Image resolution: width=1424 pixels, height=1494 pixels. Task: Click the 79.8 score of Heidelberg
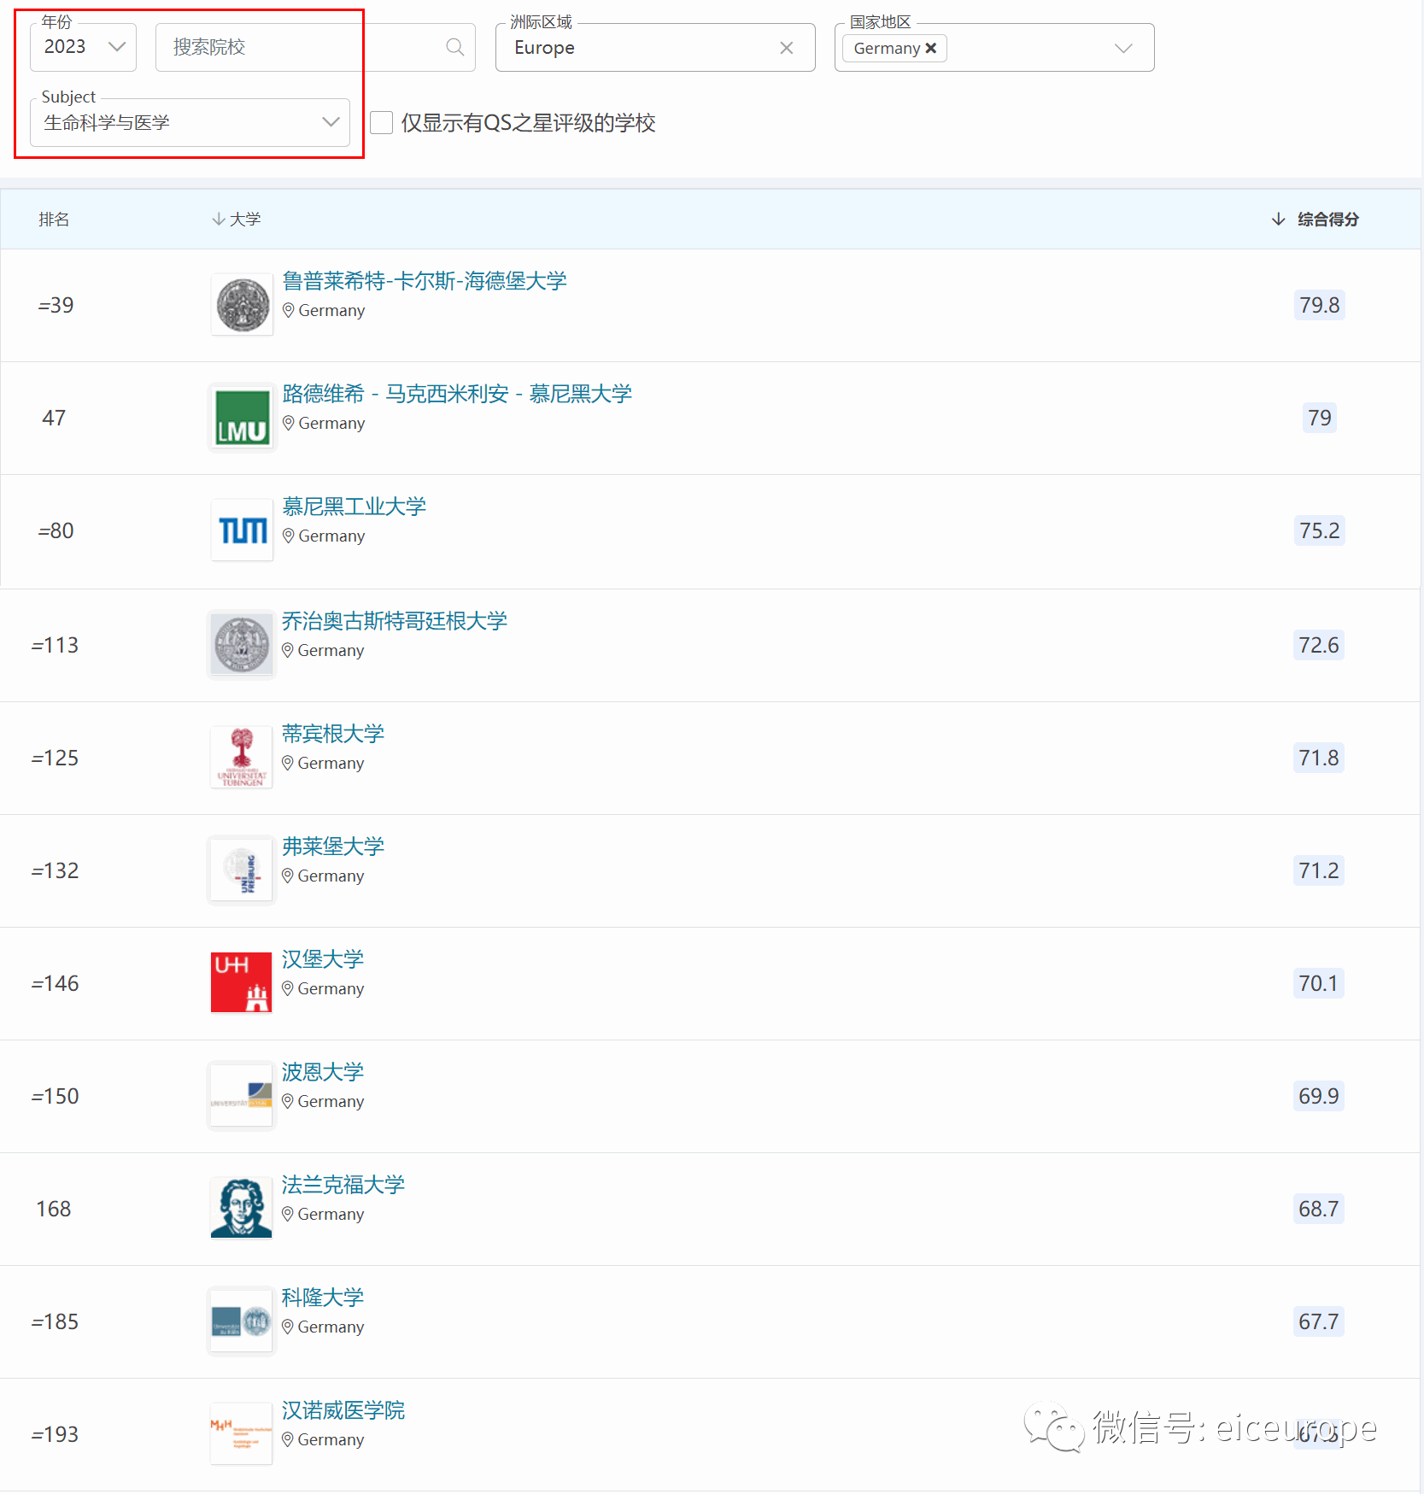(x=1319, y=305)
